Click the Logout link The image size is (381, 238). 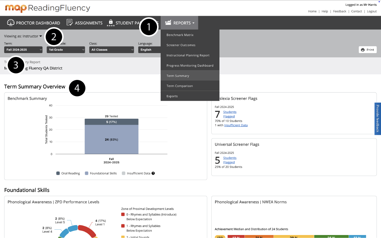click(372, 11)
